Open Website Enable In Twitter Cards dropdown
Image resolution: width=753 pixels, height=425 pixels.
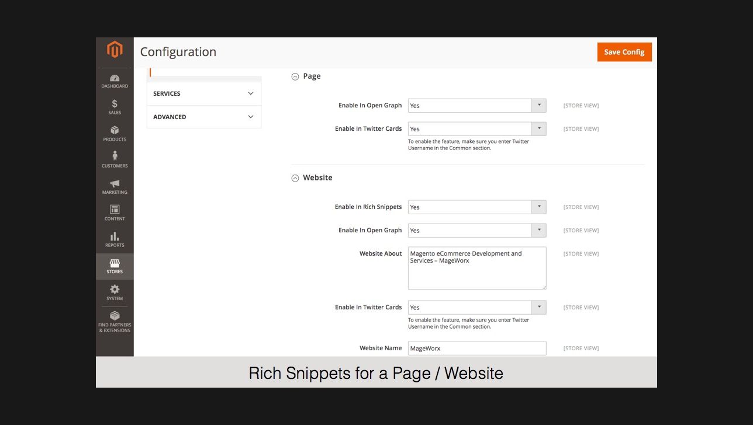point(476,308)
